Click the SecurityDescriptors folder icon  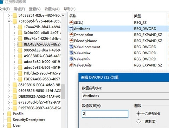[x=9, y=120]
